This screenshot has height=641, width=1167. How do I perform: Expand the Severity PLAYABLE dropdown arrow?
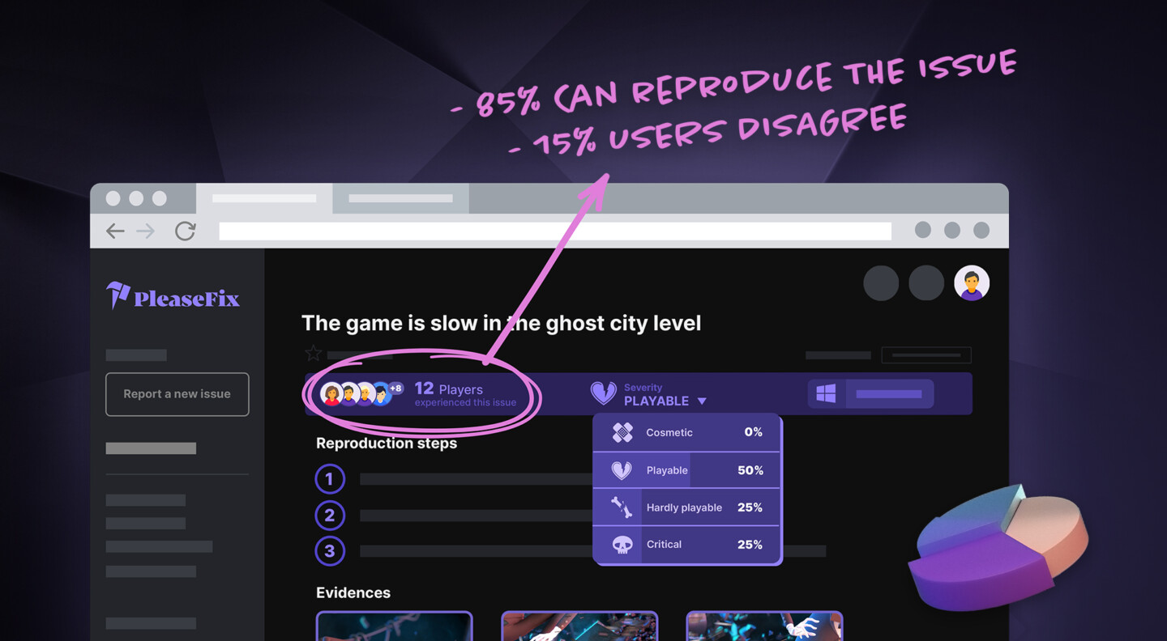pos(702,401)
